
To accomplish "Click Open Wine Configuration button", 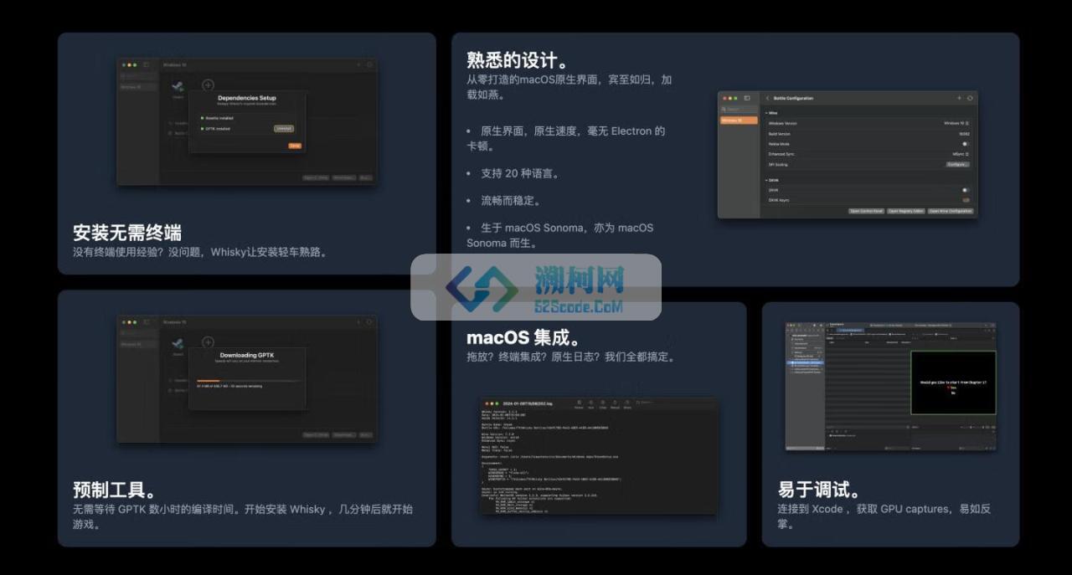I will pyautogui.click(x=951, y=211).
